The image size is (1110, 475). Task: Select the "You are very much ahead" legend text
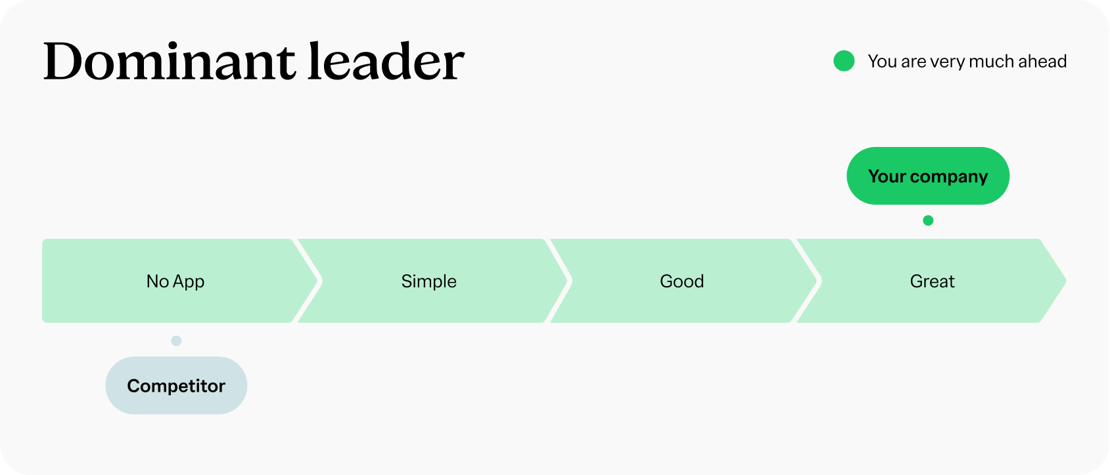tap(967, 61)
